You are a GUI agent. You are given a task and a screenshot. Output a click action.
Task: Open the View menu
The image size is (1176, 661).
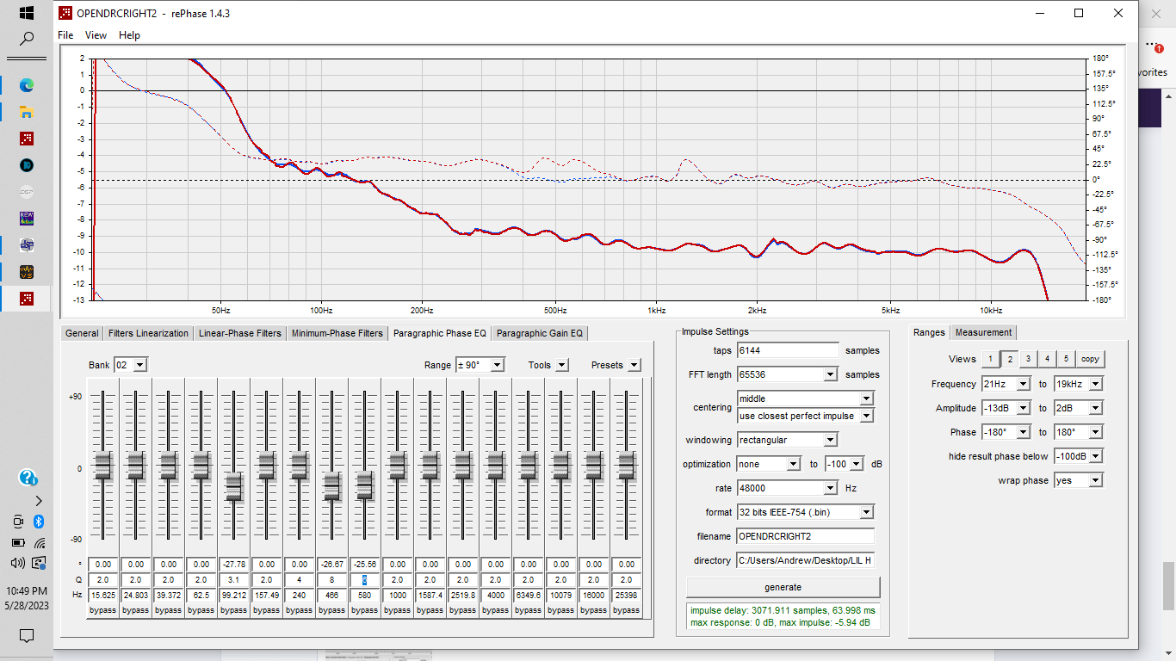click(96, 35)
